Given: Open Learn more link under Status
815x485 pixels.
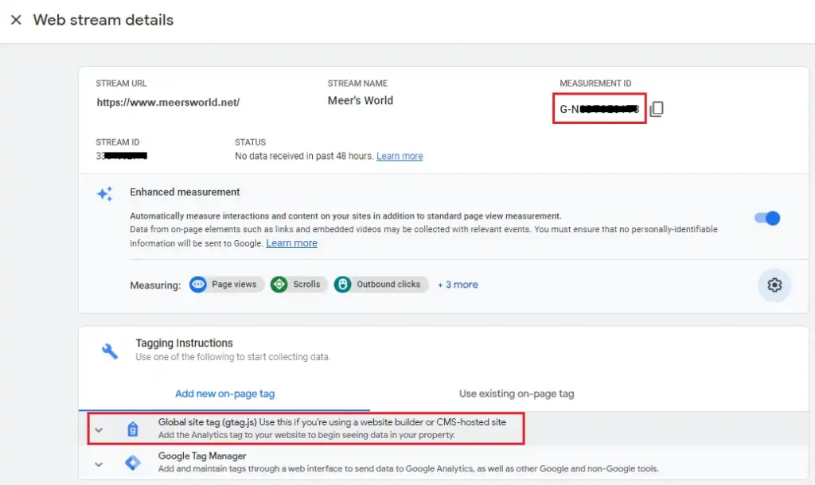Looking at the screenshot, I should click(400, 156).
